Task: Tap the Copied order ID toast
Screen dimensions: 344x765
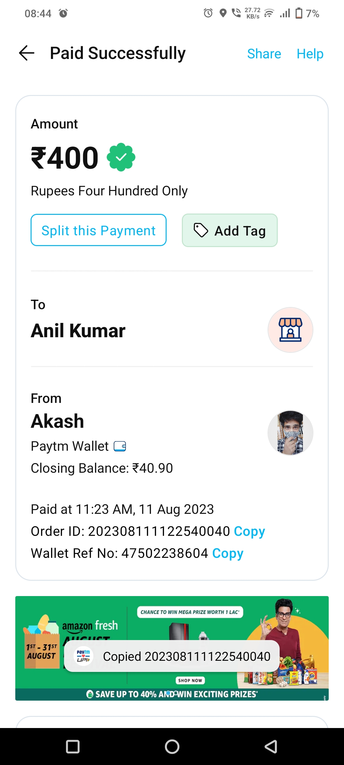Action: point(186,656)
